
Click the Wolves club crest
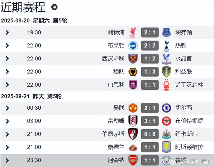pos(133,72)
